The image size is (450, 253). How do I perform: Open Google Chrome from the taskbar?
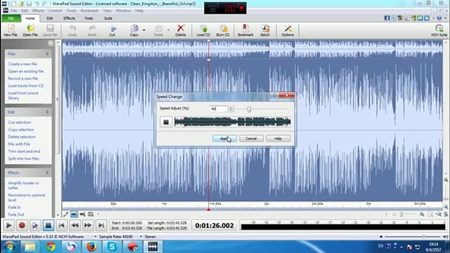click(x=51, y=246)
